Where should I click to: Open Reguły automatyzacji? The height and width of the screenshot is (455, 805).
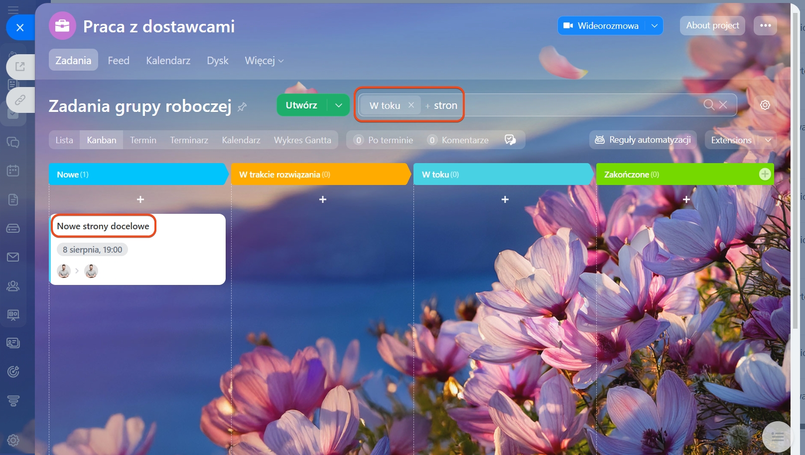pos(643,140)
